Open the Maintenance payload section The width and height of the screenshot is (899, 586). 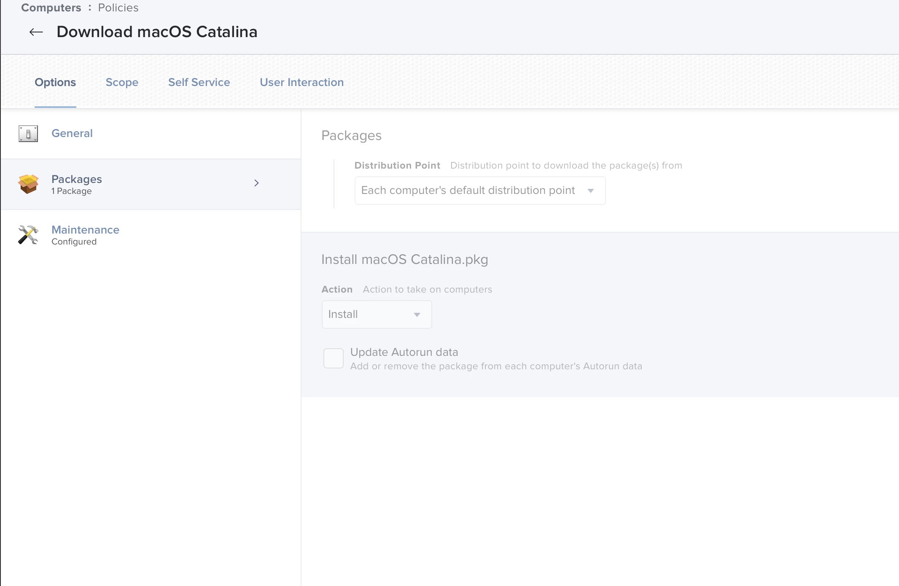[85, 230]
